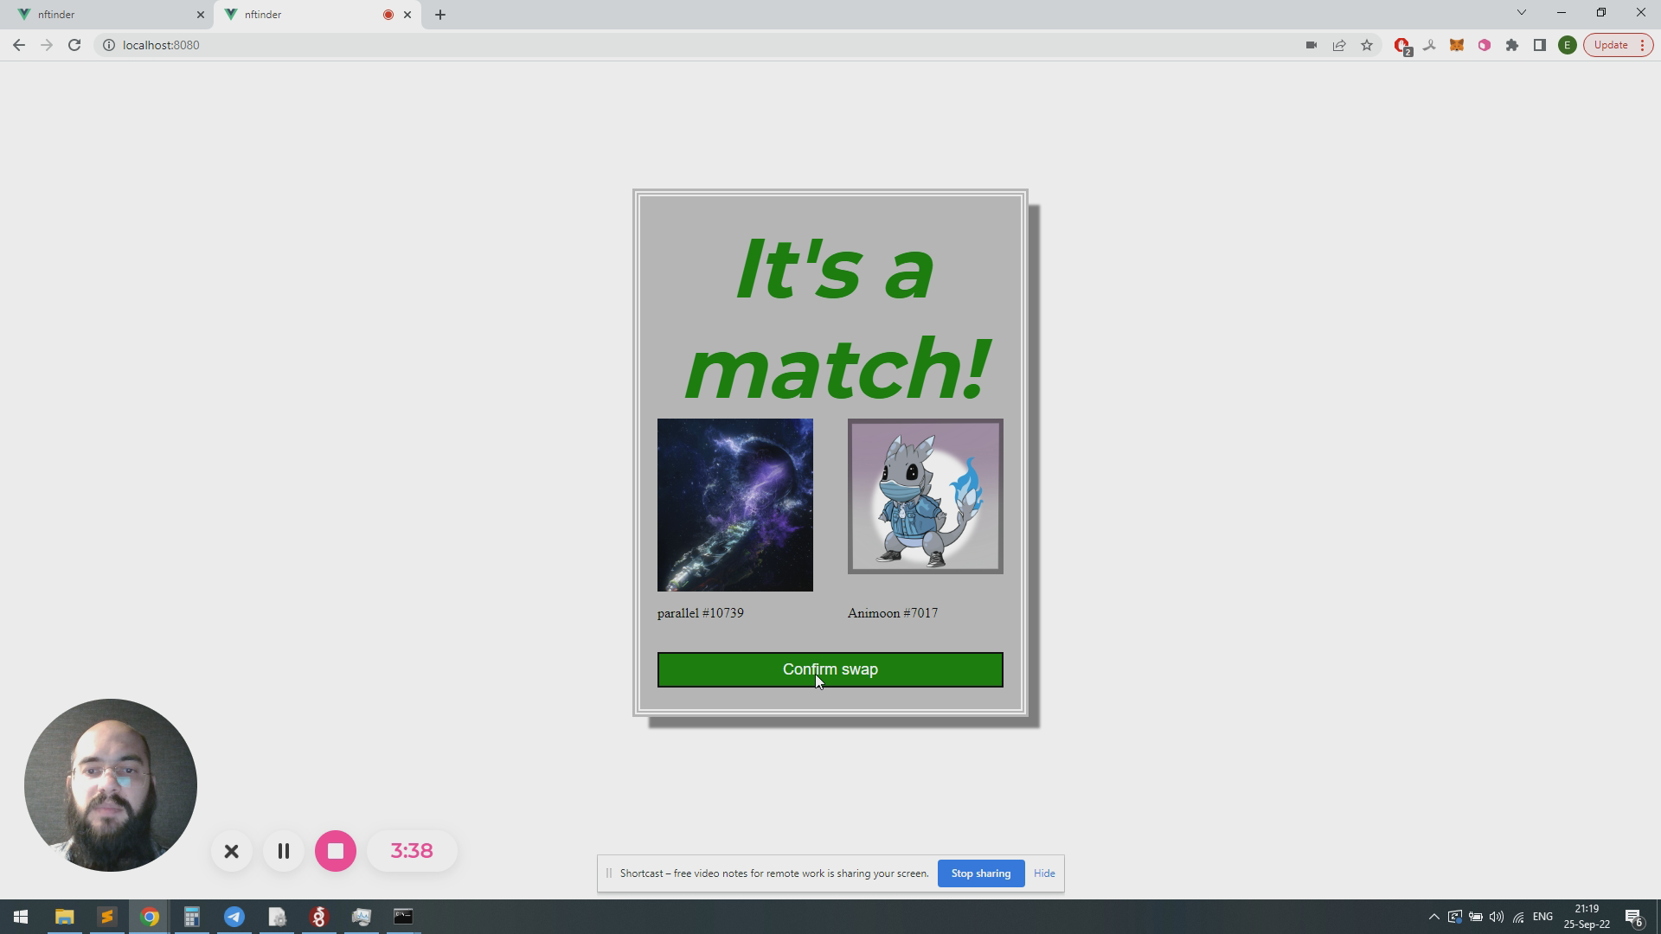The image size is (1661, 934).
Task: Focus the localhost:8080 address bar
Action: click(692, 45)
